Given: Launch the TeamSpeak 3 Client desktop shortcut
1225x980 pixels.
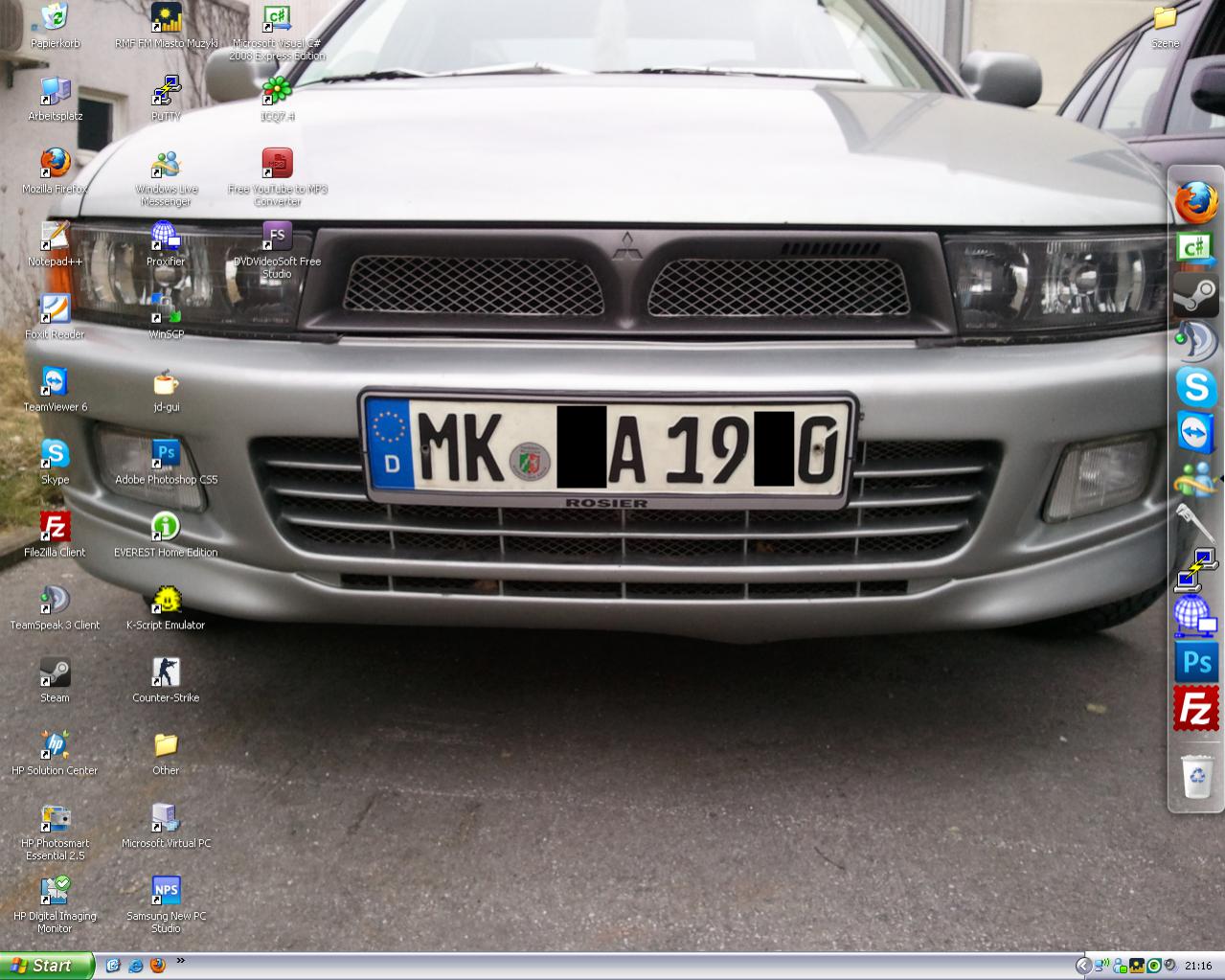Looking at the screenshot, I should click(x=55, y=607).
